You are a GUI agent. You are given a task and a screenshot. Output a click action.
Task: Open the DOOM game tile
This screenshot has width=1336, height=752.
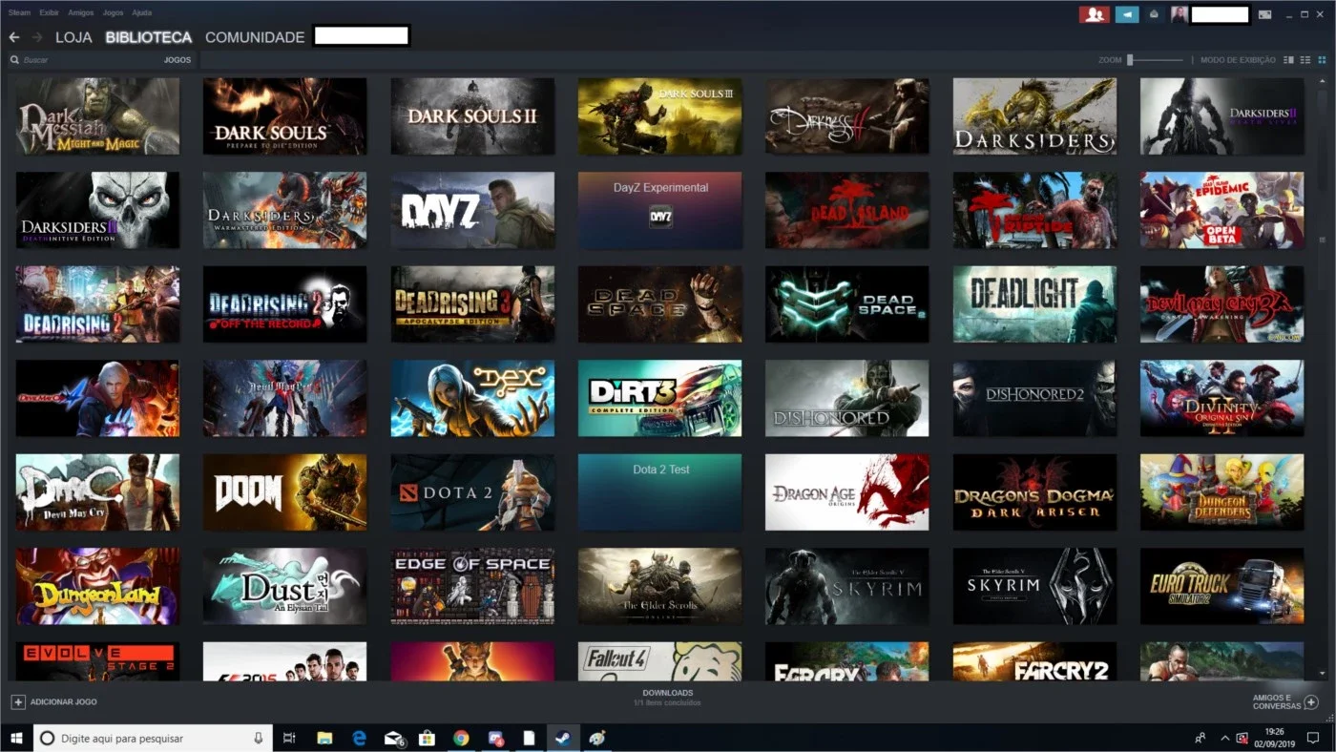coord(284,491)
